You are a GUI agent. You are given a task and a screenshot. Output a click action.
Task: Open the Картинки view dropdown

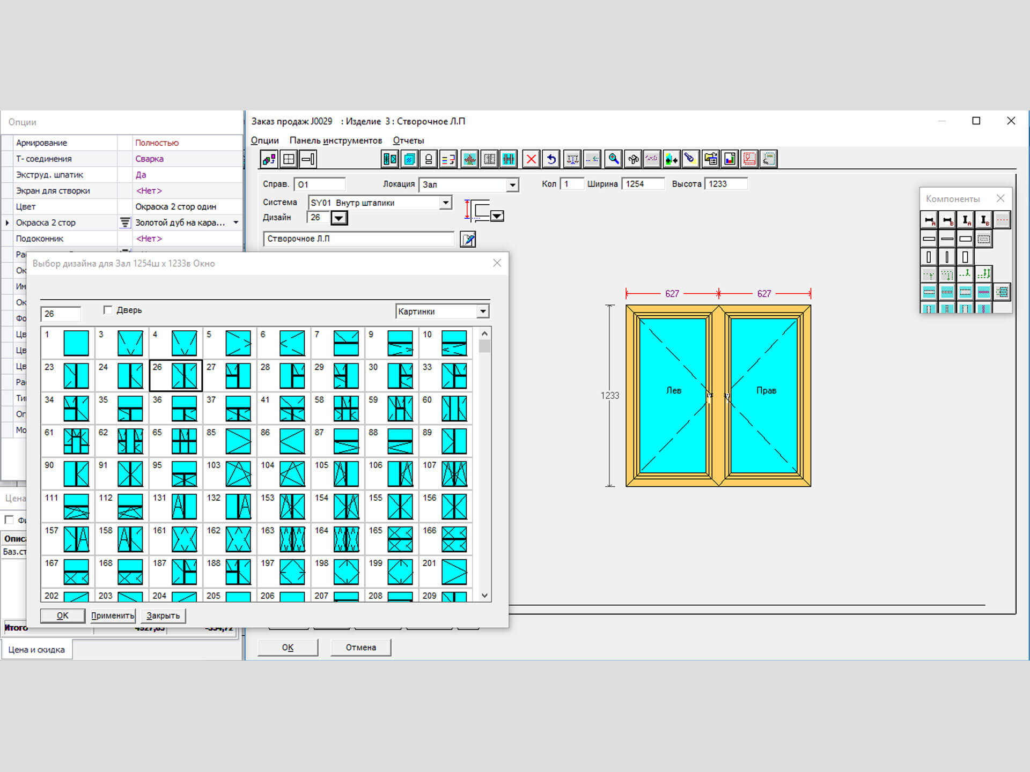pyautogui.click(x=483, y=311)
